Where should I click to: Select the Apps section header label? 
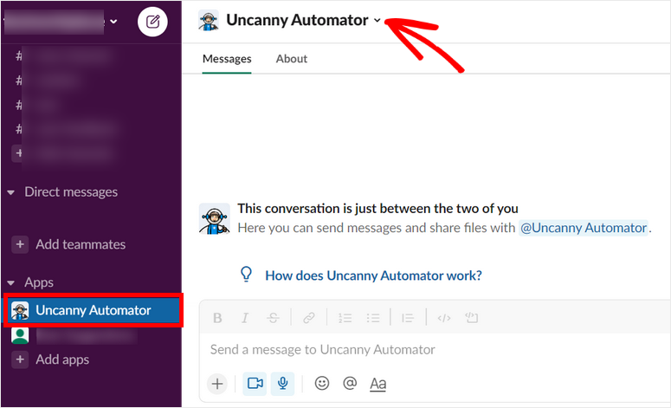point(39,282)
